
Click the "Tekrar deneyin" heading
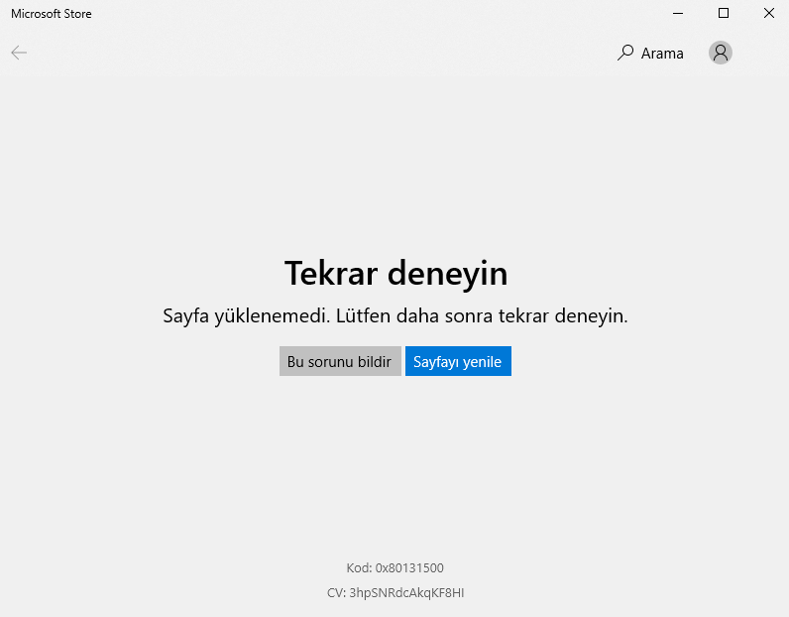[396, 273]
